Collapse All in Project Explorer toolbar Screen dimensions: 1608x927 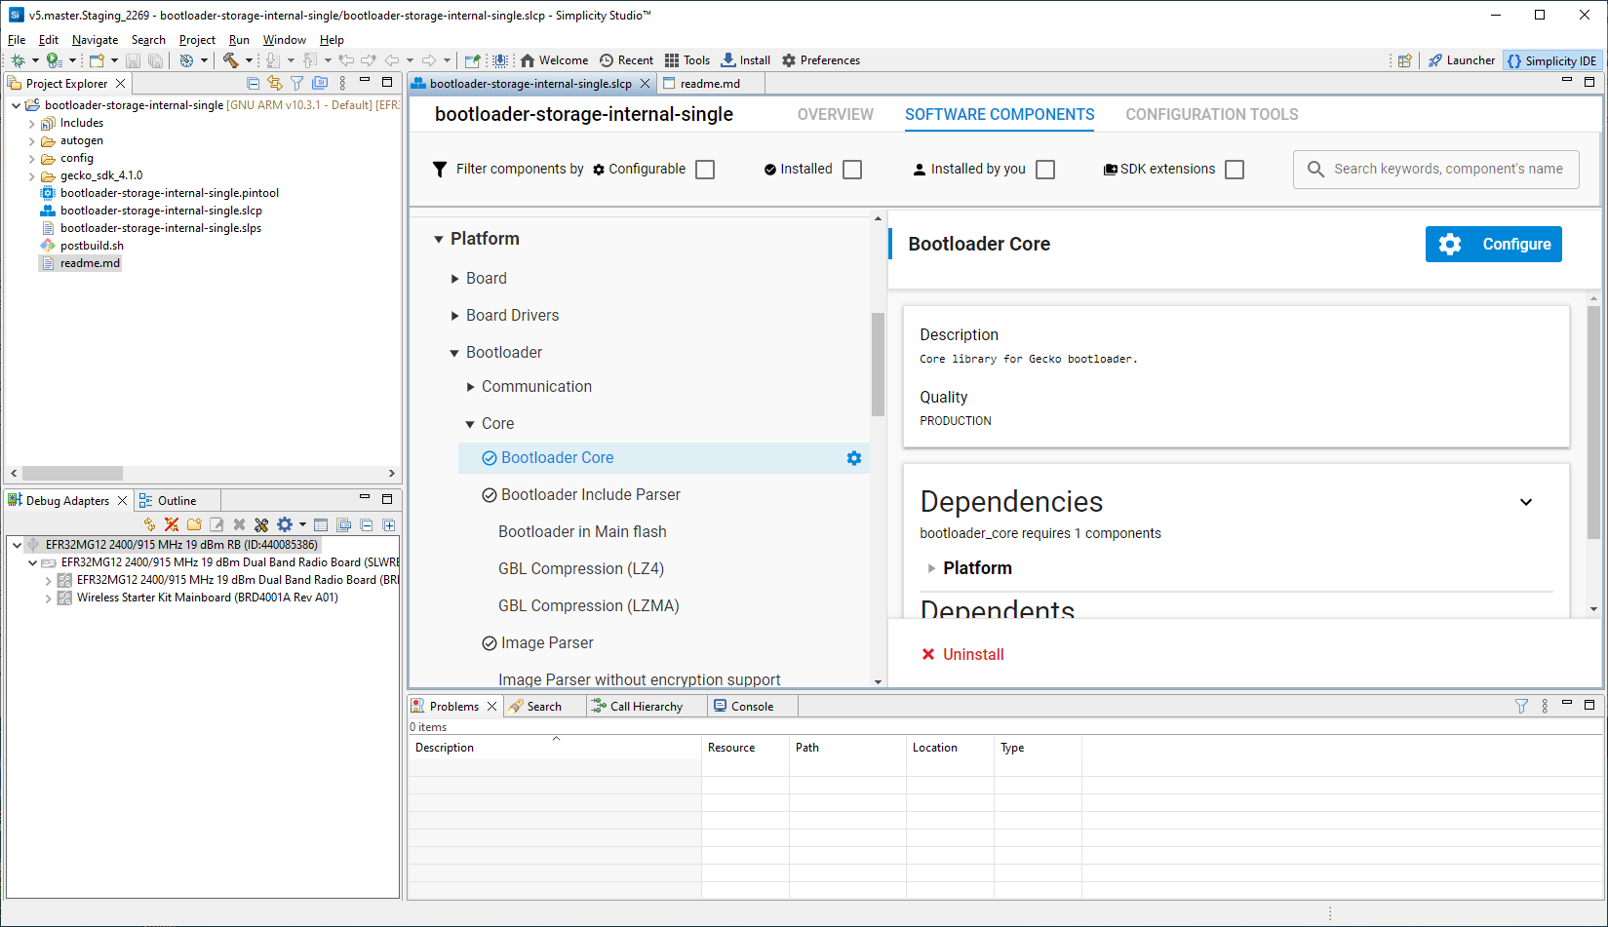click(x=253, y=83)
